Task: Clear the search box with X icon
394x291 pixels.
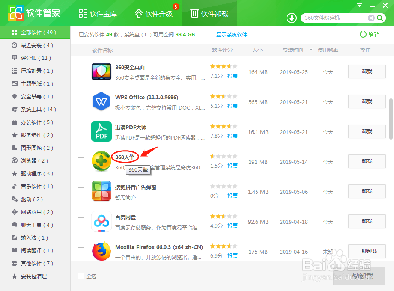Action: click(x=371, y=18)
